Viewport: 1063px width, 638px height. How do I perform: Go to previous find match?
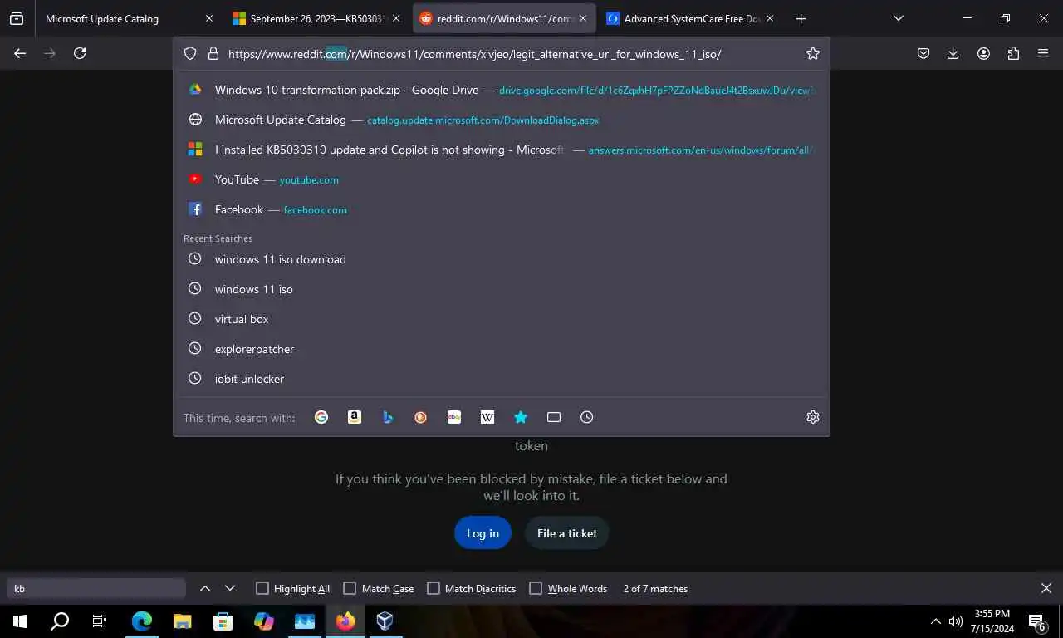click(x=205, y=588)
